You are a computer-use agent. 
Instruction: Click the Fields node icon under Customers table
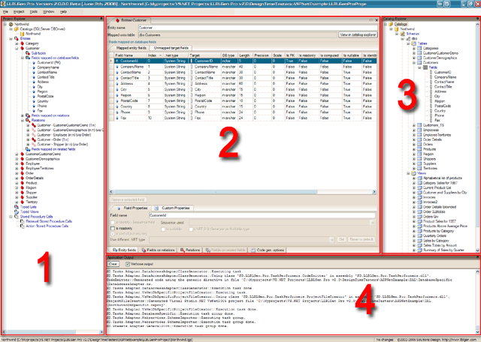[x=425, y=67]
